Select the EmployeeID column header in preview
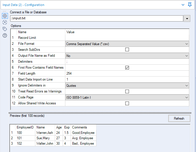This screenshot has height=152, width=196. [x=25, y=127]
